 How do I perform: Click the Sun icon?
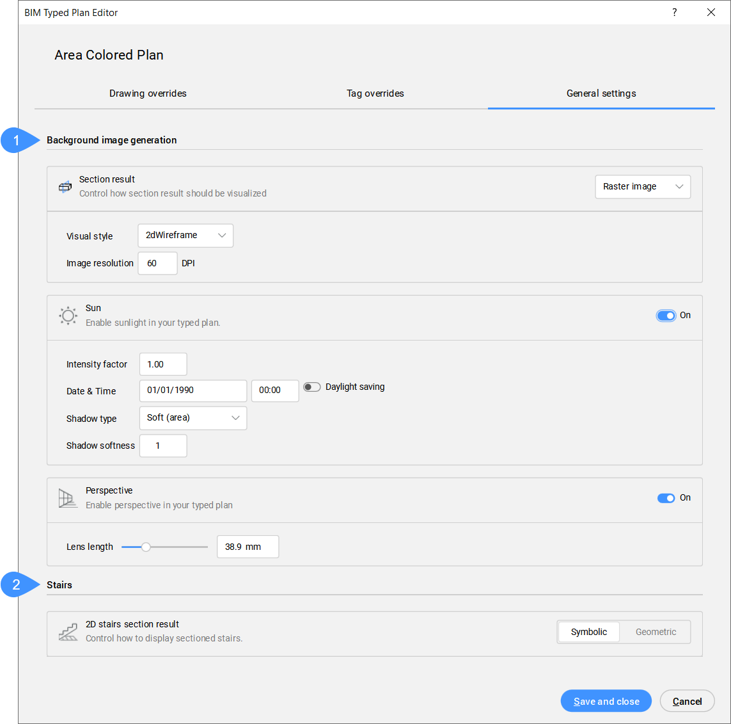click(68, 316)
